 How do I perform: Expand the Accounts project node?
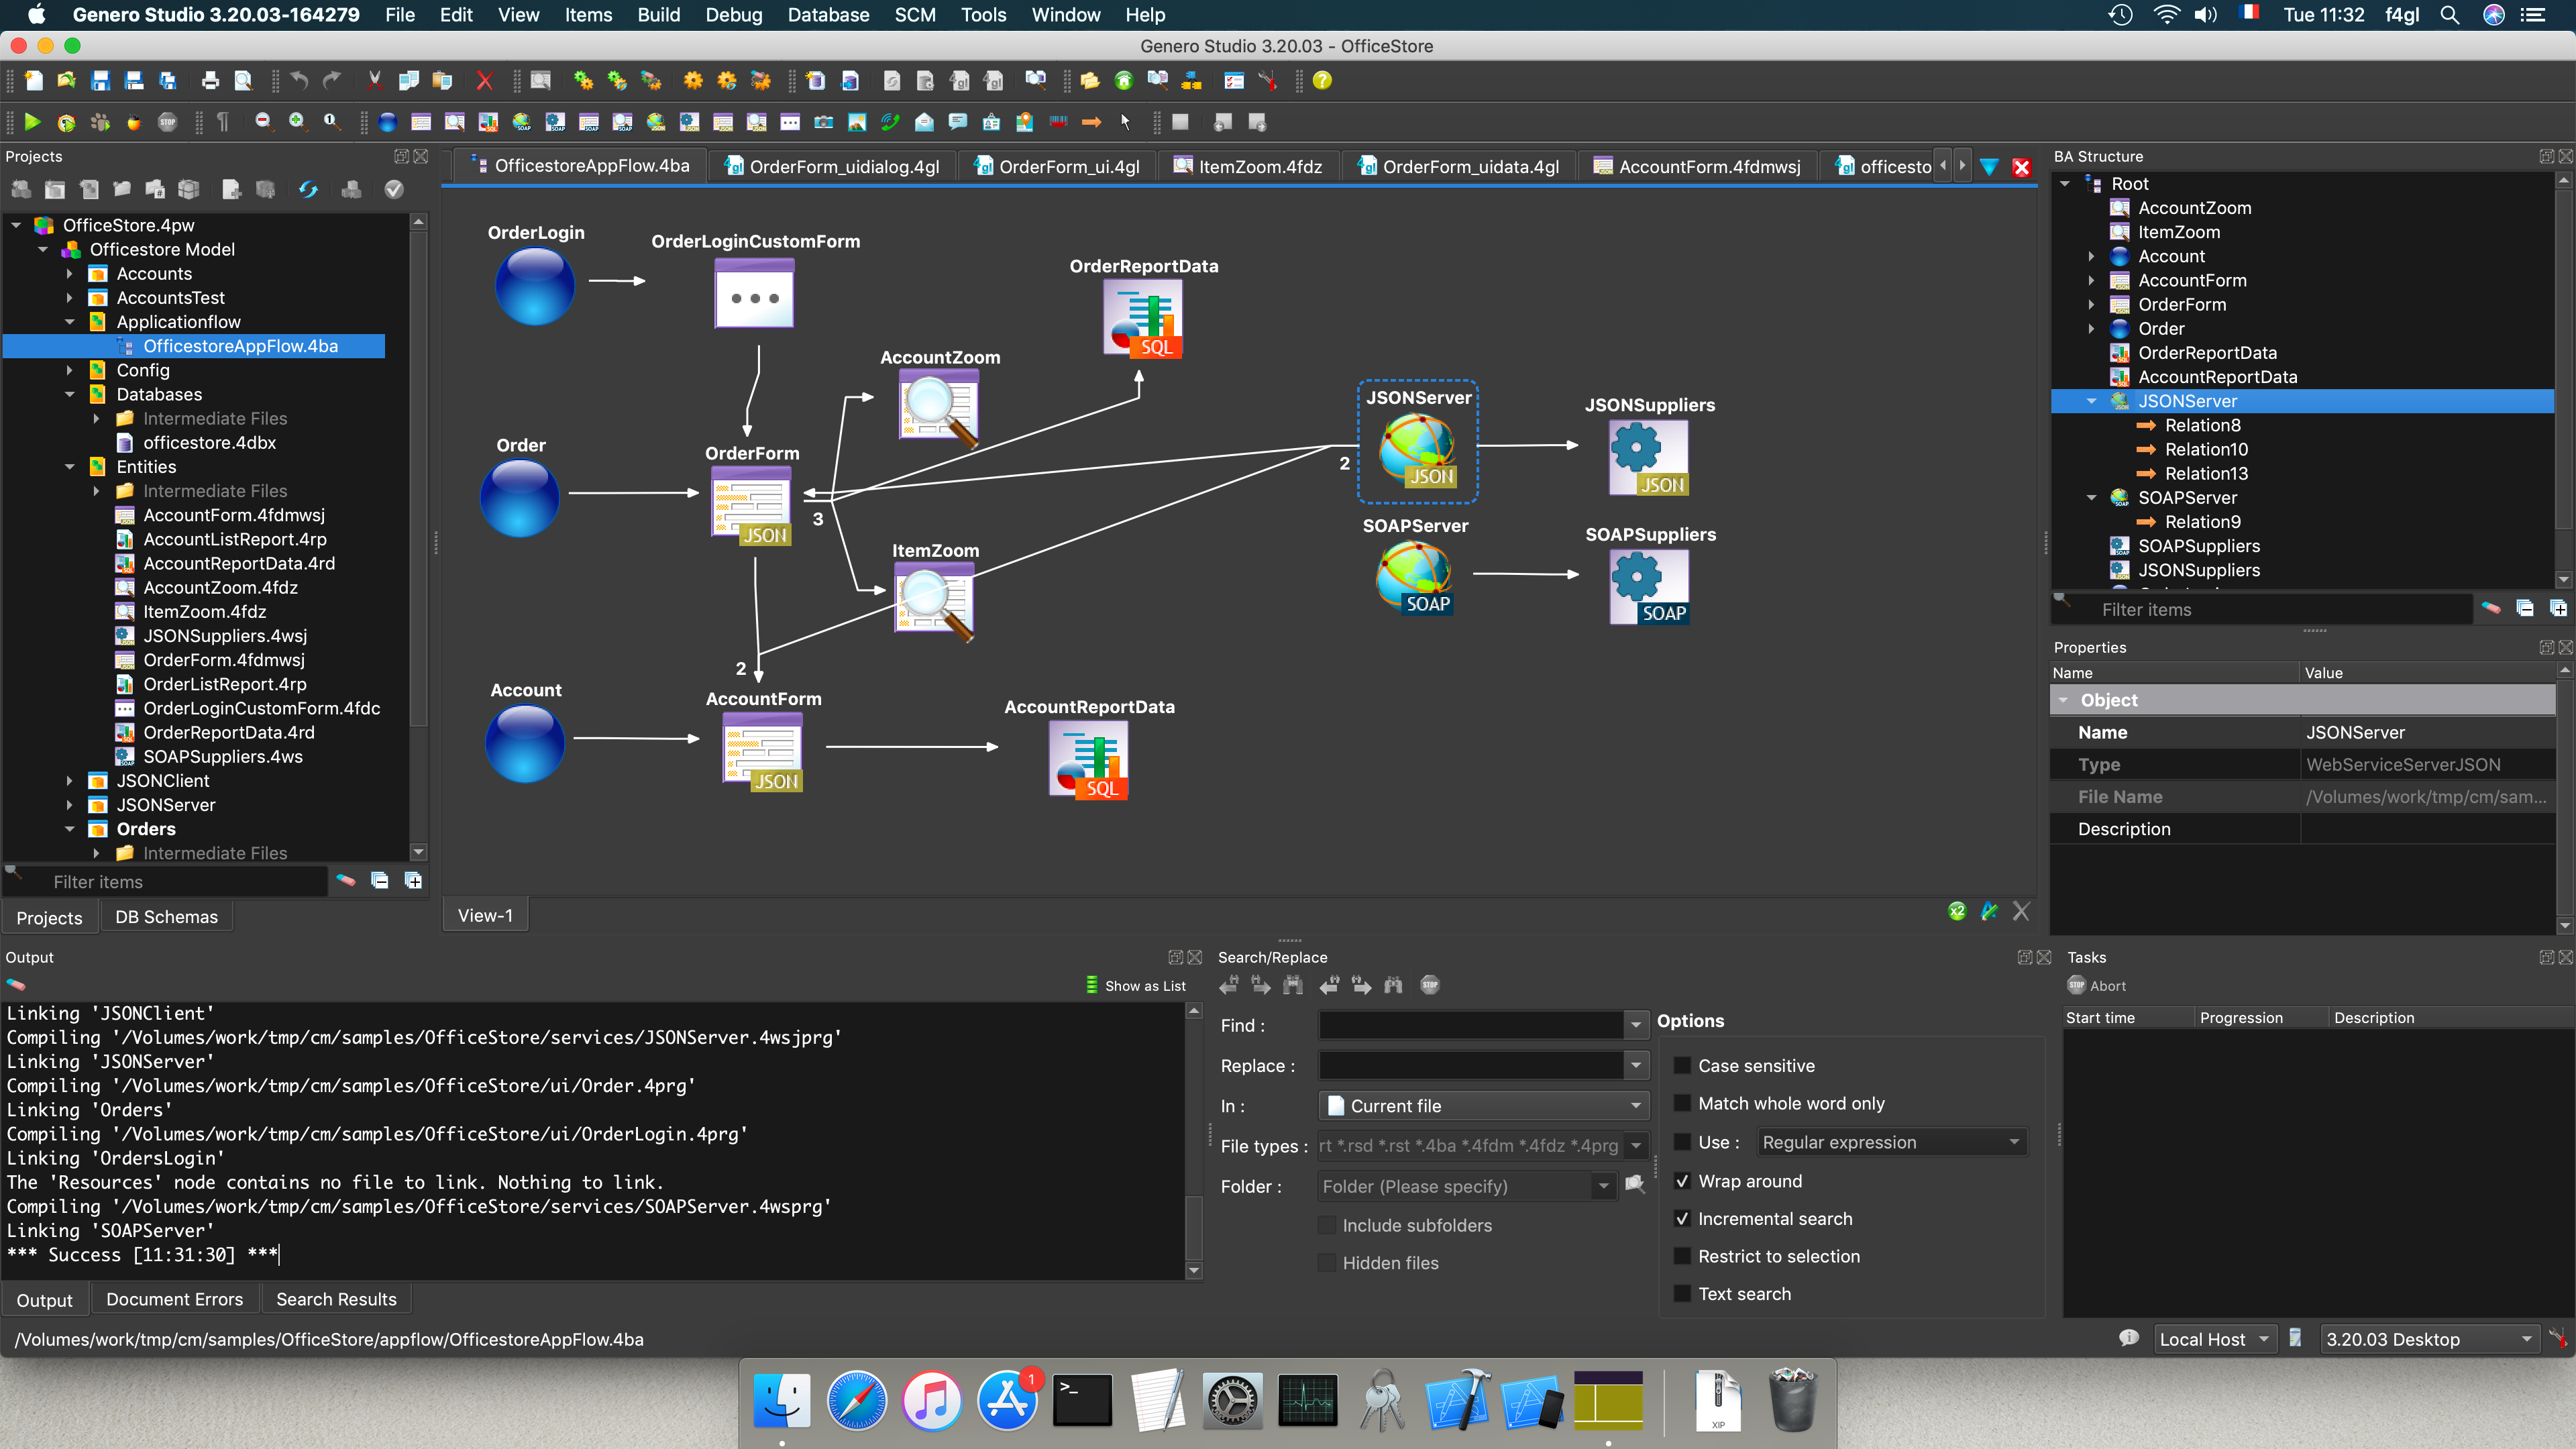(69, 273)
